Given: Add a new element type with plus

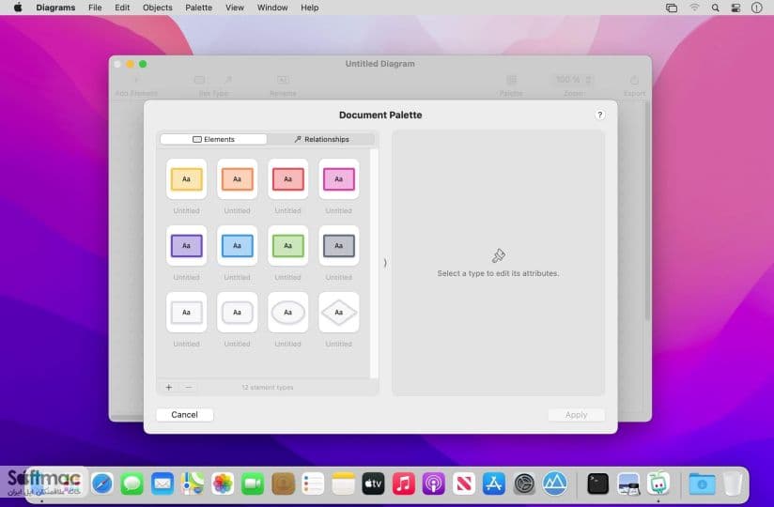Looking at the screenshot, I should pos(169,387).
